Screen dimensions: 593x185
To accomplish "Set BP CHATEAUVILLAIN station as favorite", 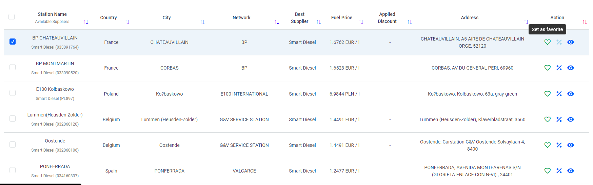I will coord(547,42).
